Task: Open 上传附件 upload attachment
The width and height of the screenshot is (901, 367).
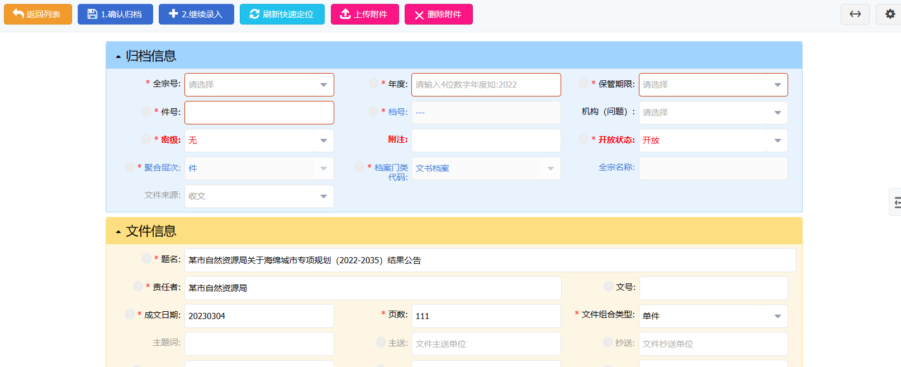Action: click(365, 15)
